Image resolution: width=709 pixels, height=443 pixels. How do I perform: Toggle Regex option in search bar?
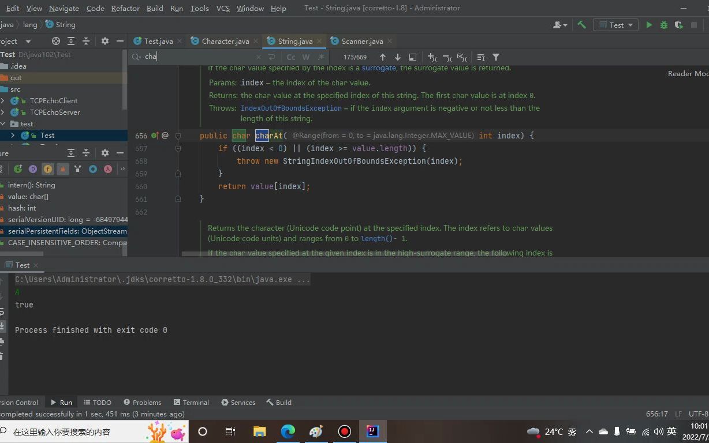pyautogui.click(x=322, y=57)
